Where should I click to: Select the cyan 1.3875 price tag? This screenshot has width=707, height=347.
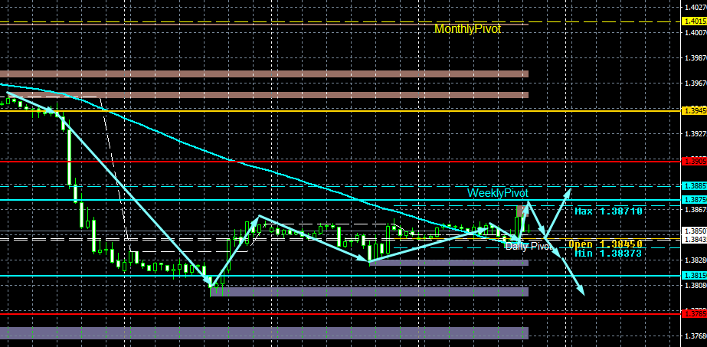[695, 199]
